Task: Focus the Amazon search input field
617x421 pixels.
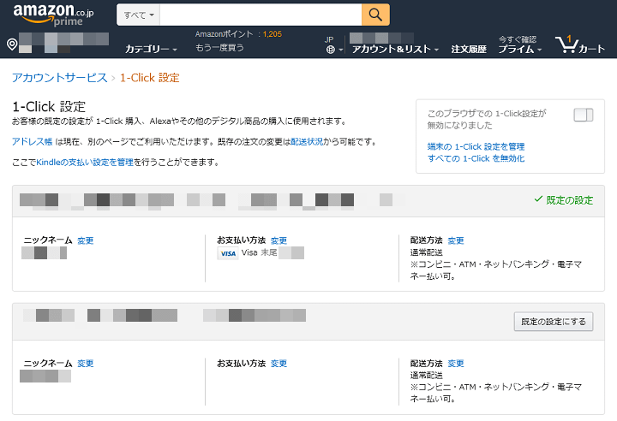Action: point(261,15)
